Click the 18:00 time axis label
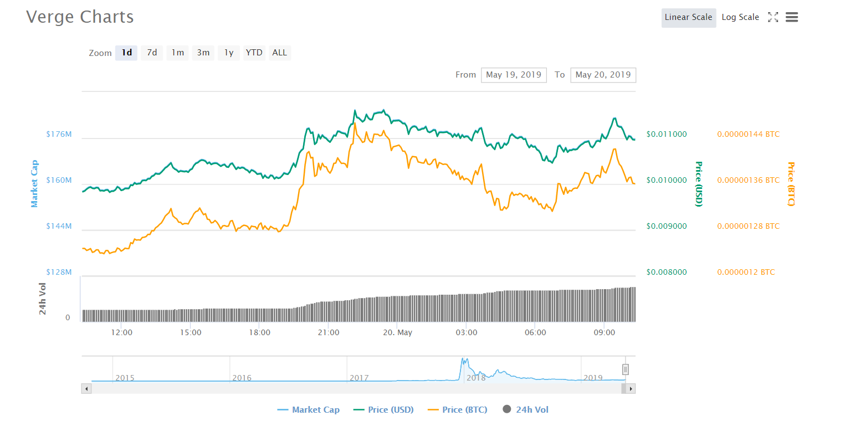 (259, 332)
